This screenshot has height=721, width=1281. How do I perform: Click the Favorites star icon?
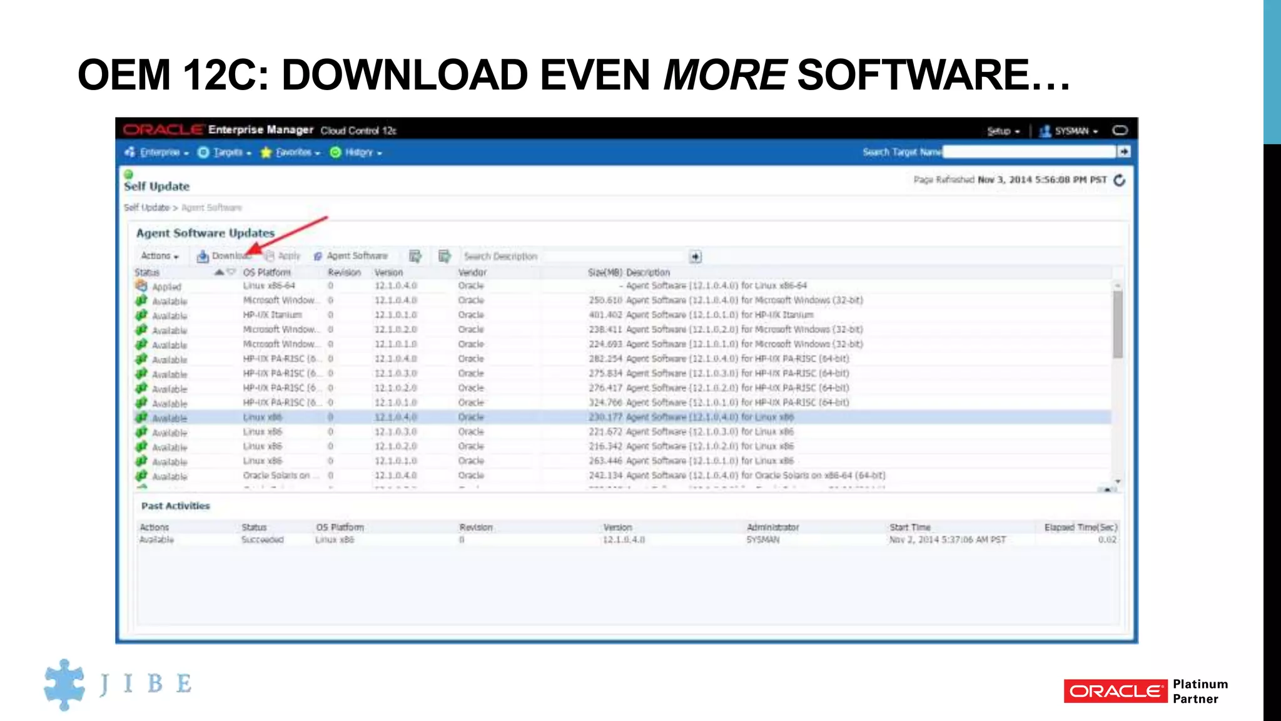click(266, 152)
